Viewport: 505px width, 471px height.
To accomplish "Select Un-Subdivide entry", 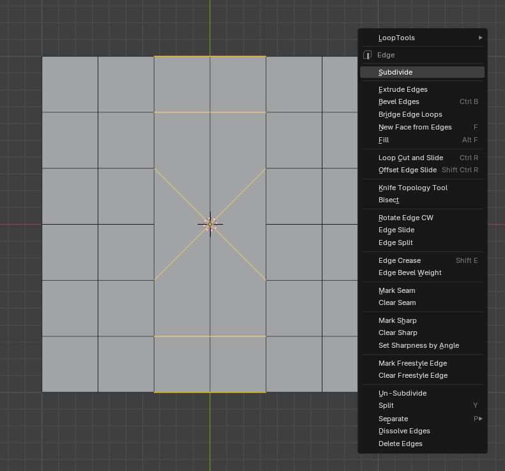I will [422, 393].
